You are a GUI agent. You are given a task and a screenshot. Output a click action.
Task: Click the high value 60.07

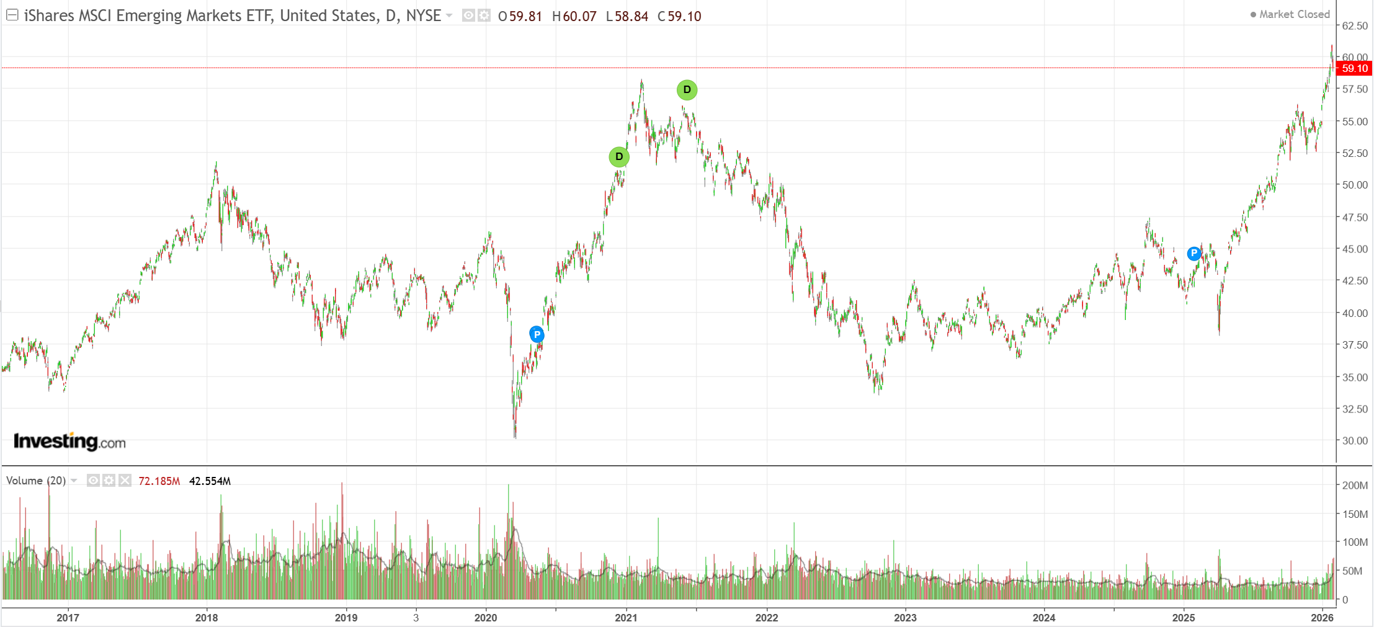point(579,16)
